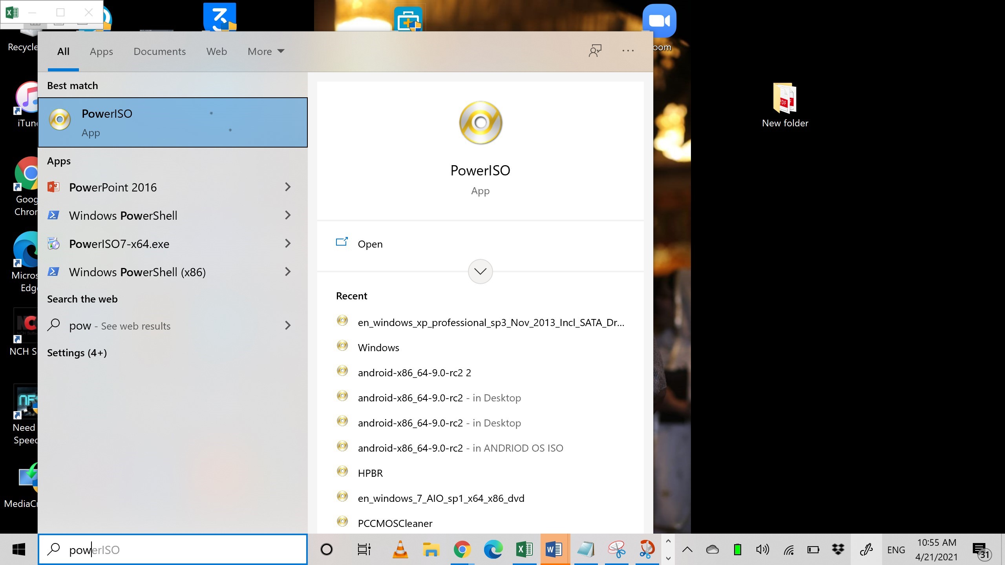This screenshot has width=1005, height=565.
Task: Expand PowerPoint 2016 result arrow
Action: coord(288,187)
